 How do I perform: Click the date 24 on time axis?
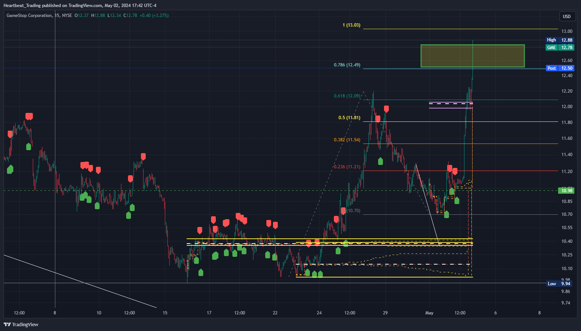pyautogui.click(x=319, y=313)
